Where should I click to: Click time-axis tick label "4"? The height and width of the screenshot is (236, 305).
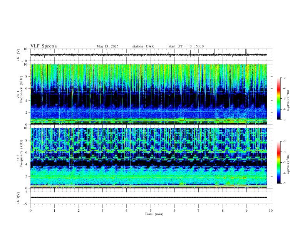point(126,211)
